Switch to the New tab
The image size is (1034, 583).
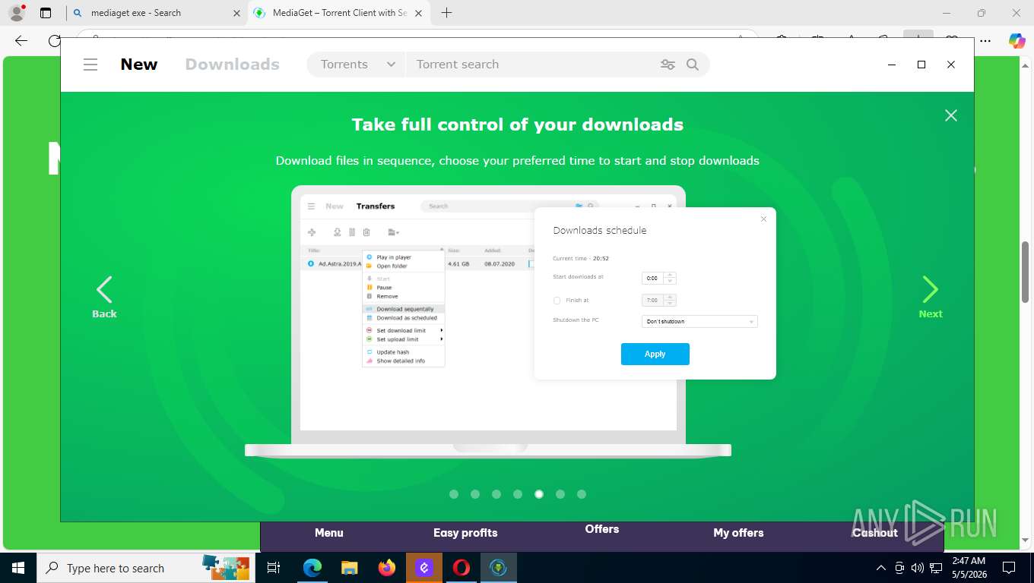139,65
